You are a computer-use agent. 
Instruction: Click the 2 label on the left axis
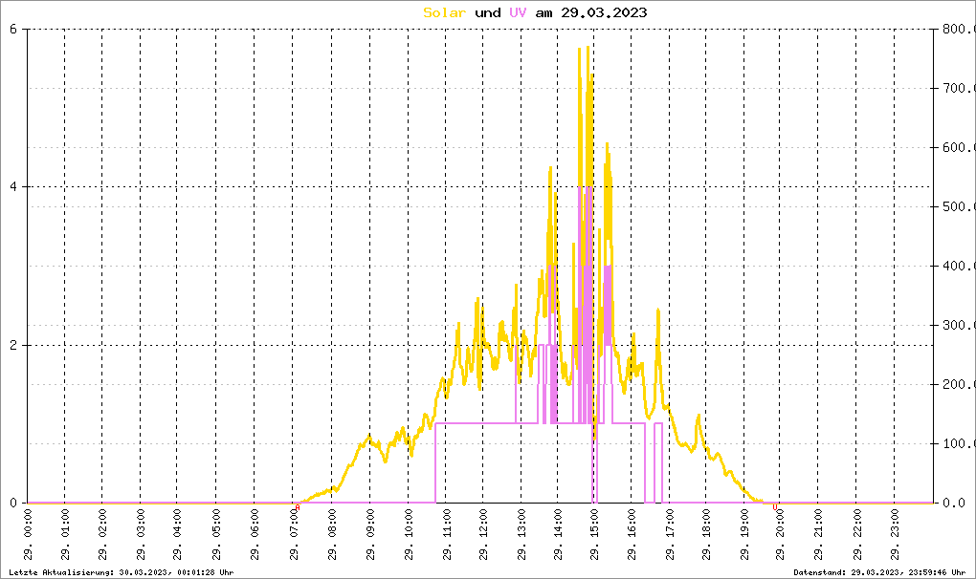click(x=13, y=345)
